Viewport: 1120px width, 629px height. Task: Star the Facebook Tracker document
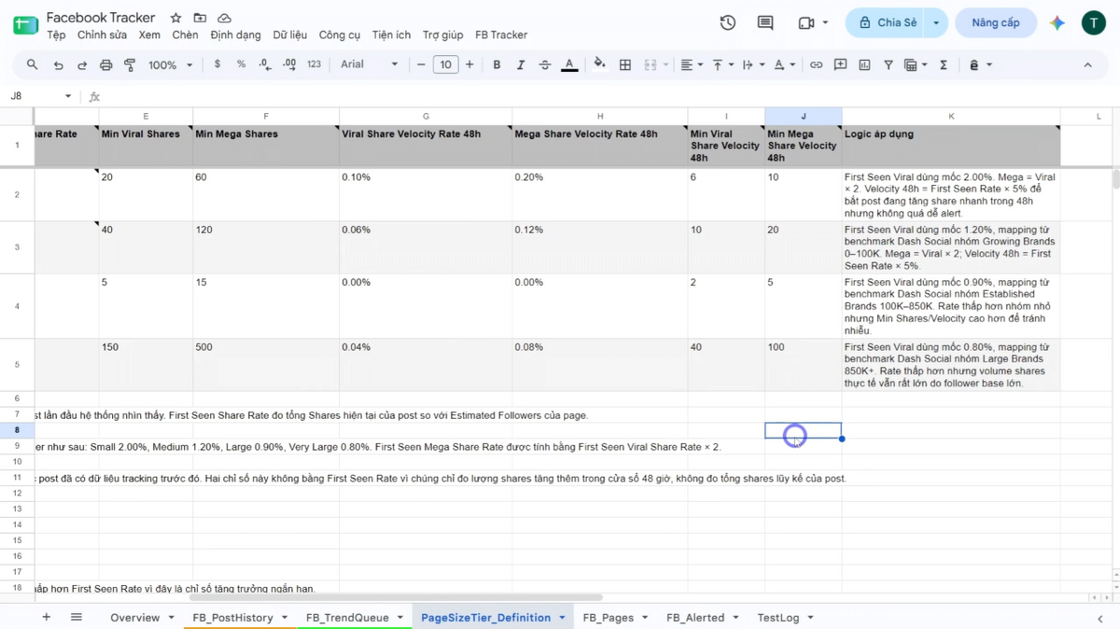point(175,18)
